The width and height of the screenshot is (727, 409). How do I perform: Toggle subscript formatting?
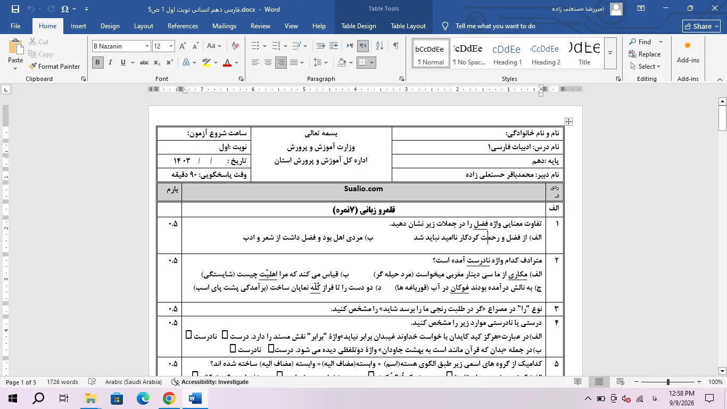click(157, 62)
